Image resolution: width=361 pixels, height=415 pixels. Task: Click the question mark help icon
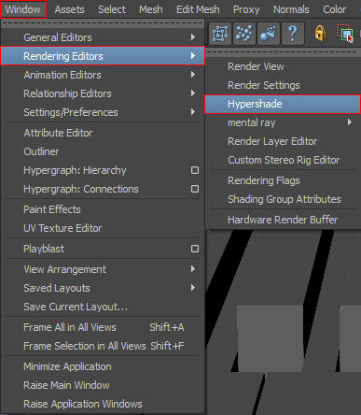point(293,34)
